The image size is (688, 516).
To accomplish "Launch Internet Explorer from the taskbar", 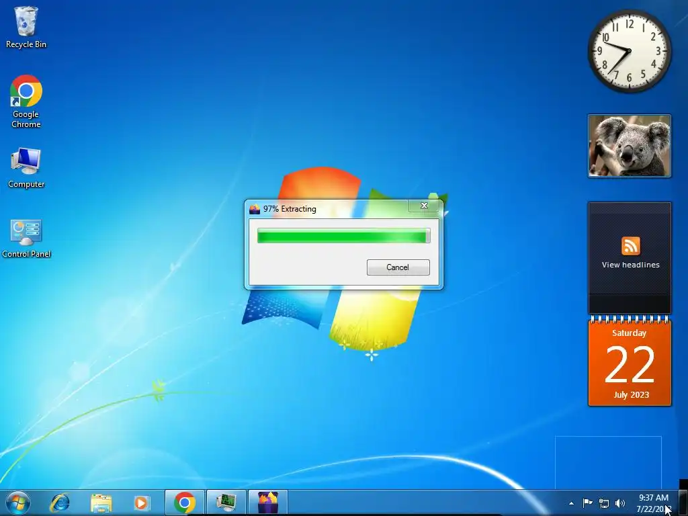I will click(60, 503).
